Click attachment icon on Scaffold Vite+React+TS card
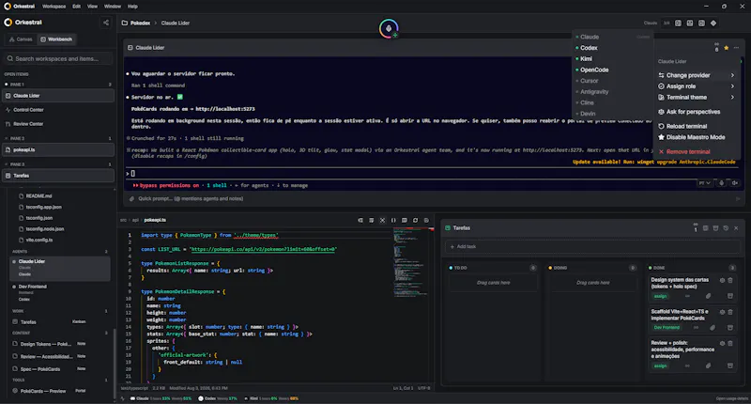 [713, 328]
